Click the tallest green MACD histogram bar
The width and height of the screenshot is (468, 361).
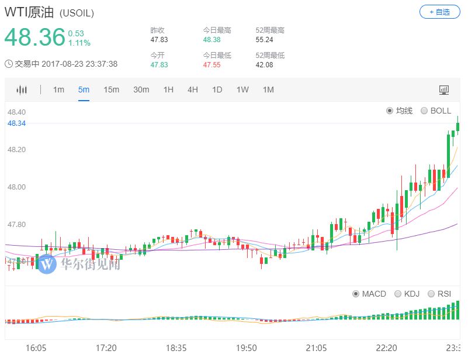tap(458, 310)
